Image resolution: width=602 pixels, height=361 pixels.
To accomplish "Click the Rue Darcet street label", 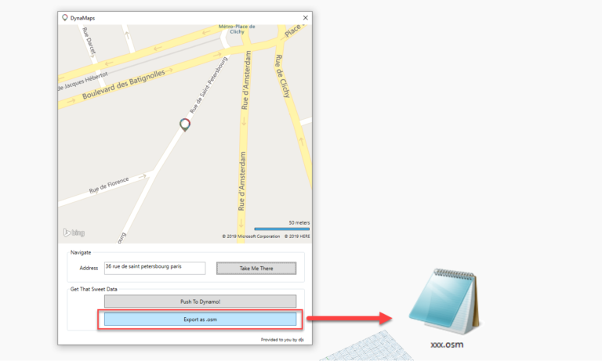I will [89, 41].
